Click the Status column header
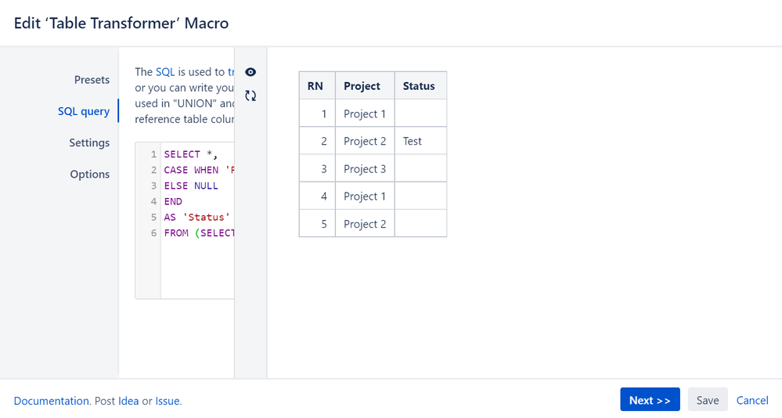 coord(419,86)
